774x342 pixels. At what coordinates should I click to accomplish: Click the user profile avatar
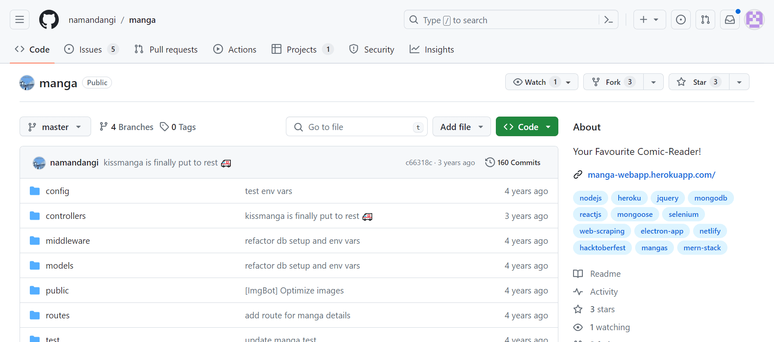[754, 20]
